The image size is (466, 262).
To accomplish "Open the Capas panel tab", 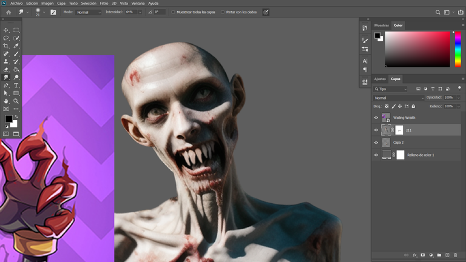I will point(396,79).
